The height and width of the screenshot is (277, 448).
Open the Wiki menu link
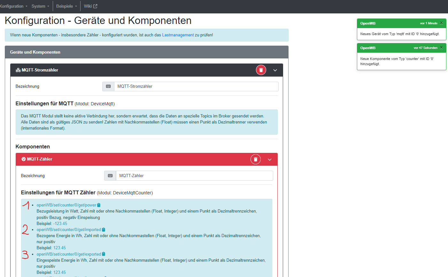coord(90,6)
